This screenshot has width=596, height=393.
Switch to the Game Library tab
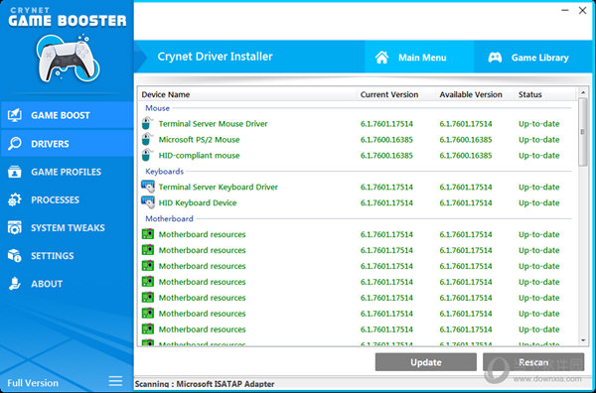pyautogui.click(x=532, y=57)
